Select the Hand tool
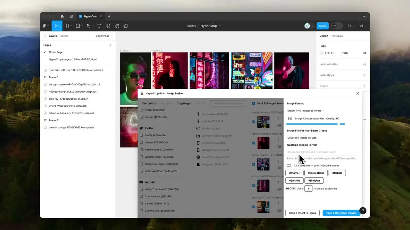The width and height of the screenshot is (410, 230). click(117, 26)
